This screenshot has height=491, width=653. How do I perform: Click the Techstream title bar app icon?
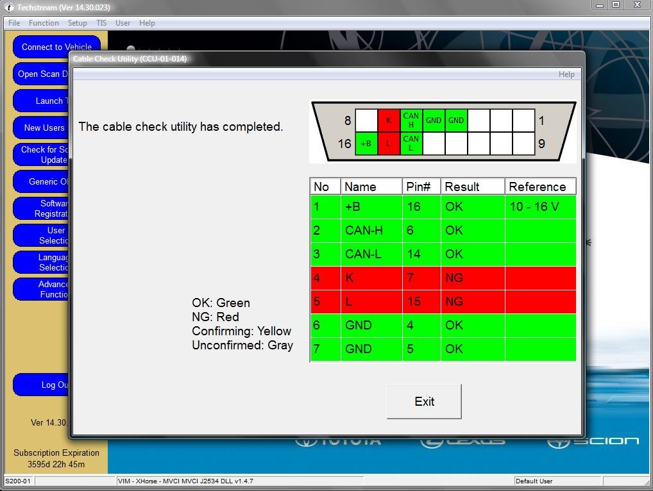coord(9,8)
